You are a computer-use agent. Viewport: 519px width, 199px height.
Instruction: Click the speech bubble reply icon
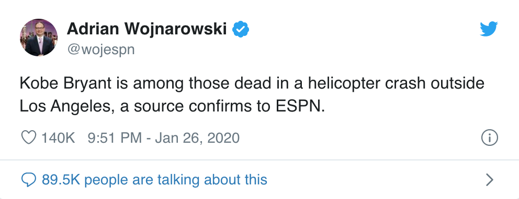point(28,180)
